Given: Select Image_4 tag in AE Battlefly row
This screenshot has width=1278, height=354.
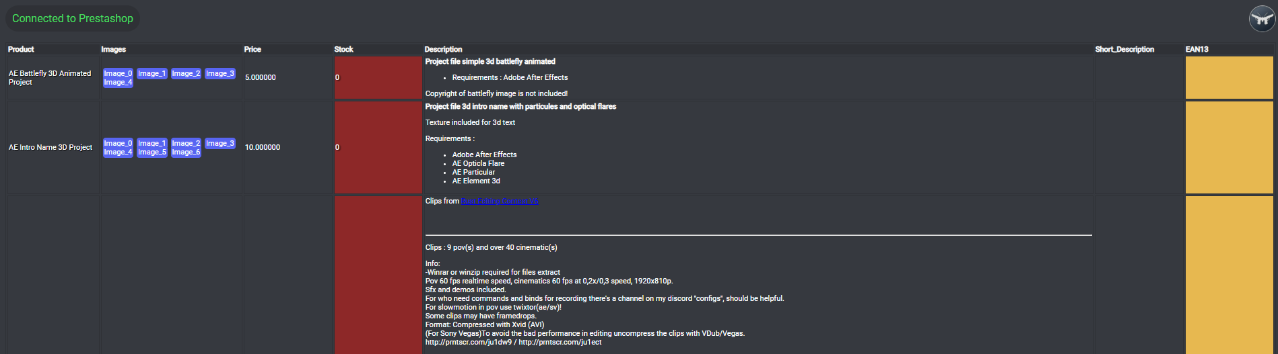Looking at the screenshot, I should [x=118, y=83].
